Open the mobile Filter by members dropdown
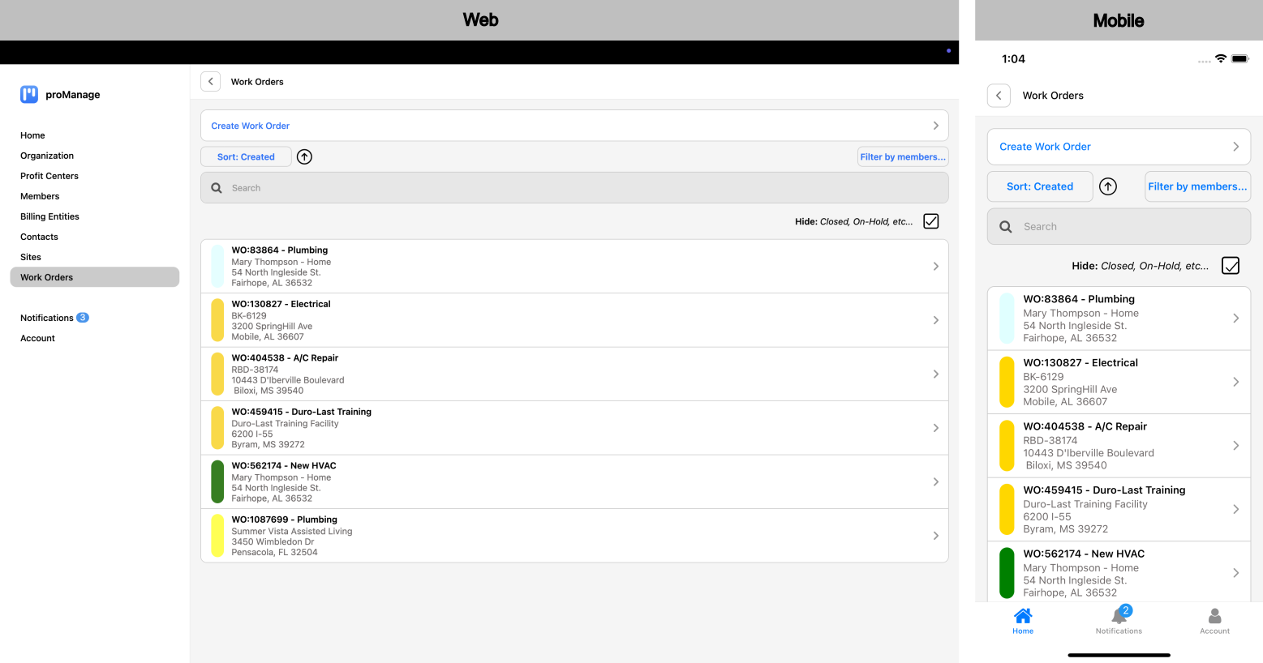1263x663 pixels. coord(1197,186)
